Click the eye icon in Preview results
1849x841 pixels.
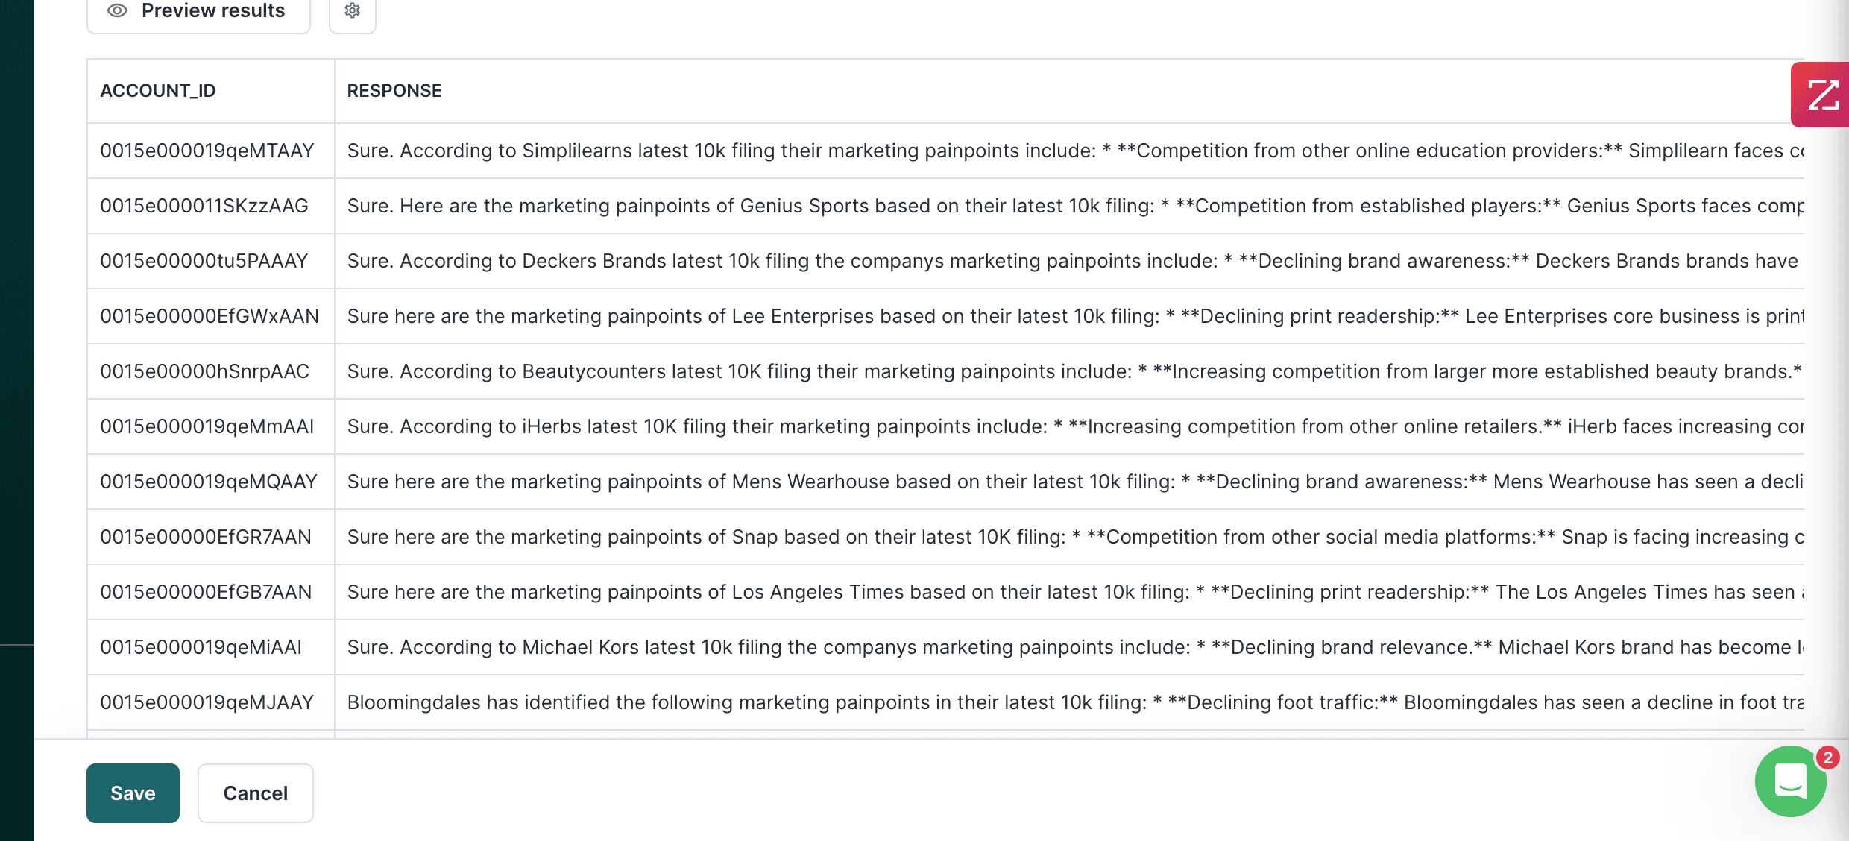click(x=117, y=11)
